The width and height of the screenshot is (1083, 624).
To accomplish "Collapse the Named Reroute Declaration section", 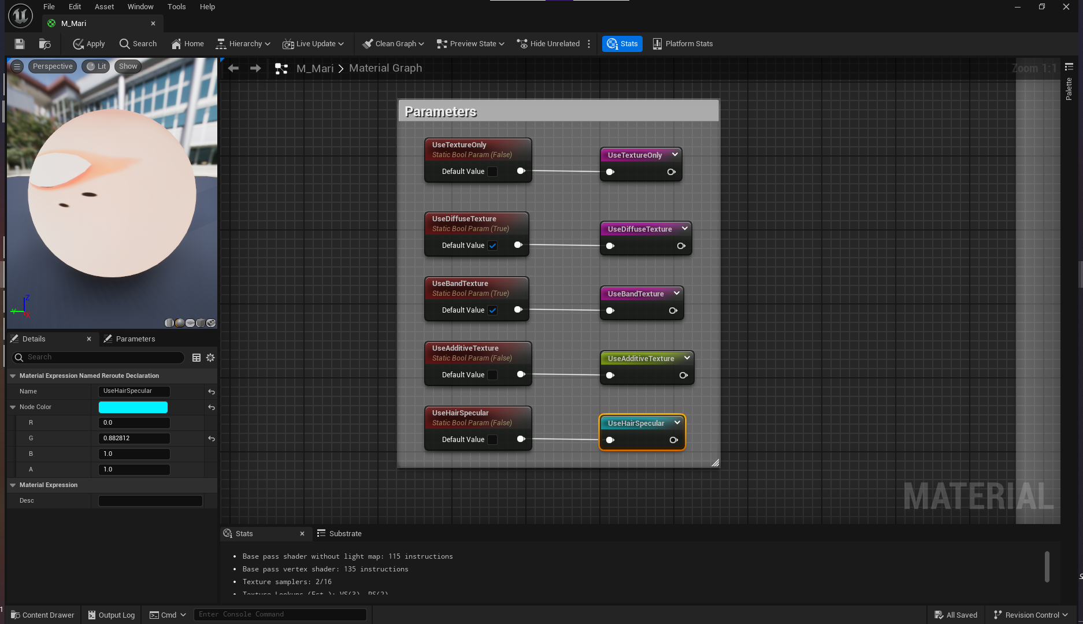I will 13,376.
